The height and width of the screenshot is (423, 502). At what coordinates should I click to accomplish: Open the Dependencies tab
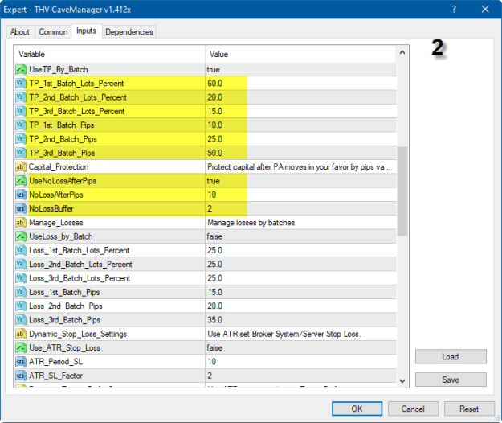click(129, 31)
